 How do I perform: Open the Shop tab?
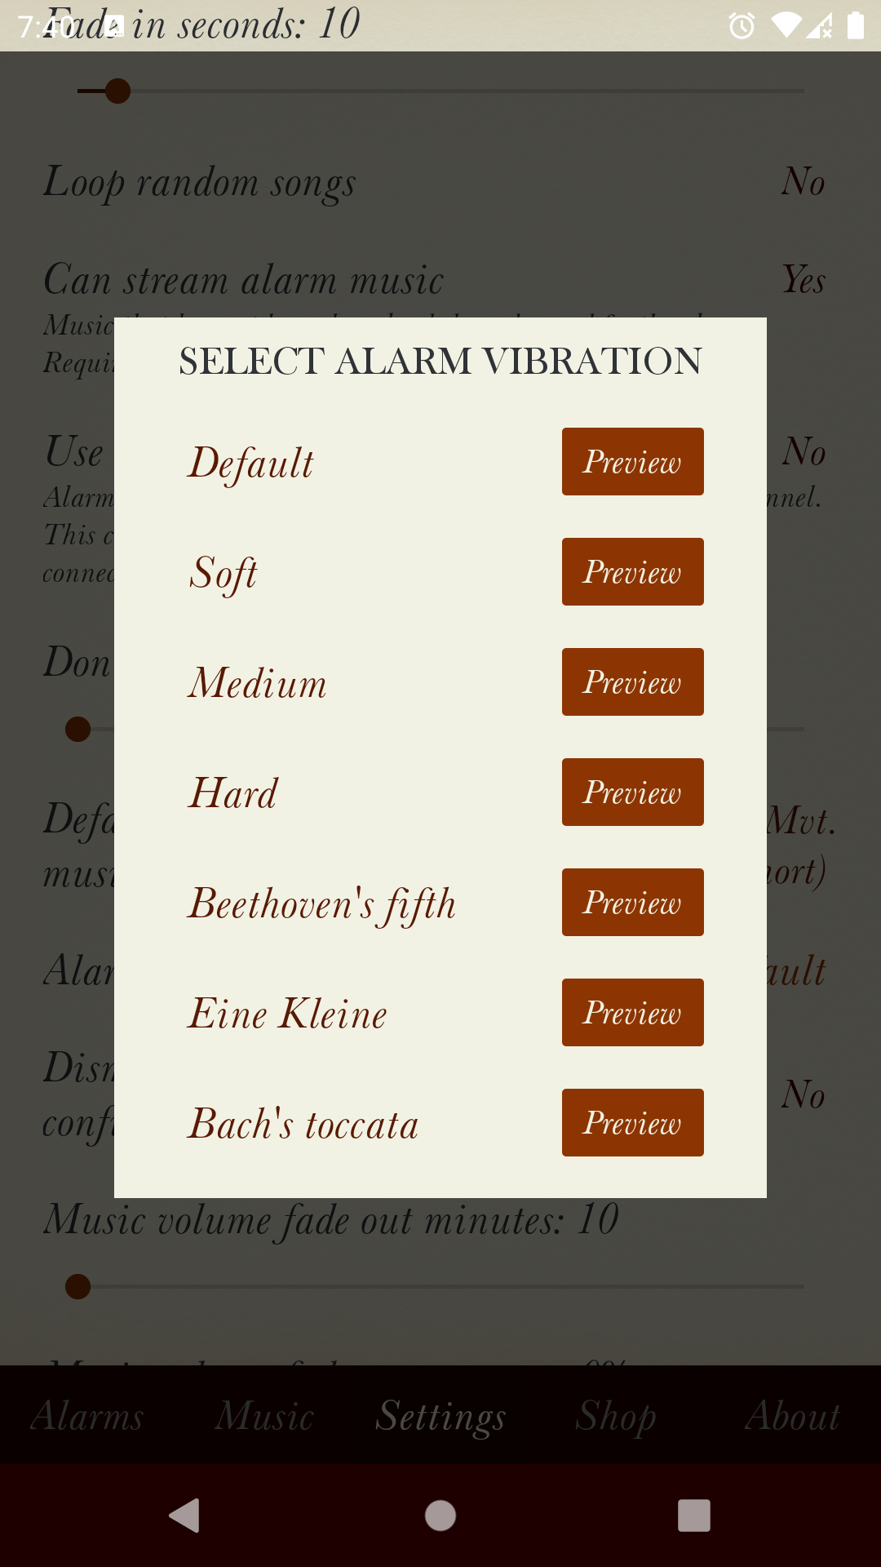[x=616, y=1416]
